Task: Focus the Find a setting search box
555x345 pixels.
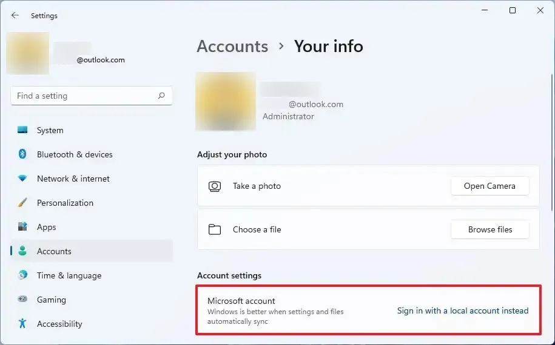Action: tap(92, 96)
